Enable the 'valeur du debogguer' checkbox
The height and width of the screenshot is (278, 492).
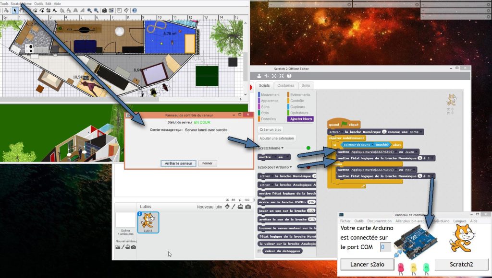pos(260,251)
